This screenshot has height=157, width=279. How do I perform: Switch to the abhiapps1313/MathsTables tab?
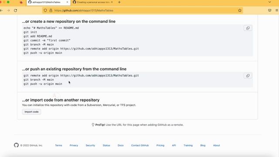48,3
